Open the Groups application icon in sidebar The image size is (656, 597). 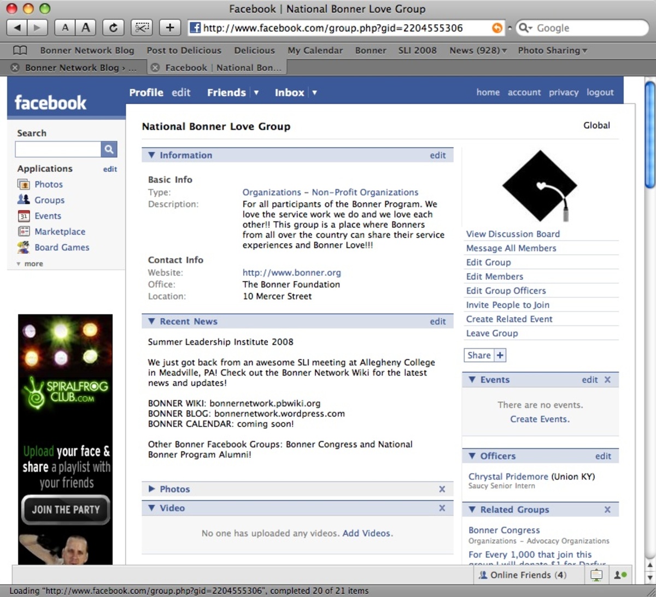tap(24, 200)
